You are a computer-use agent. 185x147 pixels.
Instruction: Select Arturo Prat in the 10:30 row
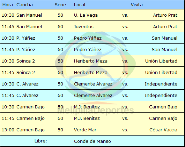(165, 15)
